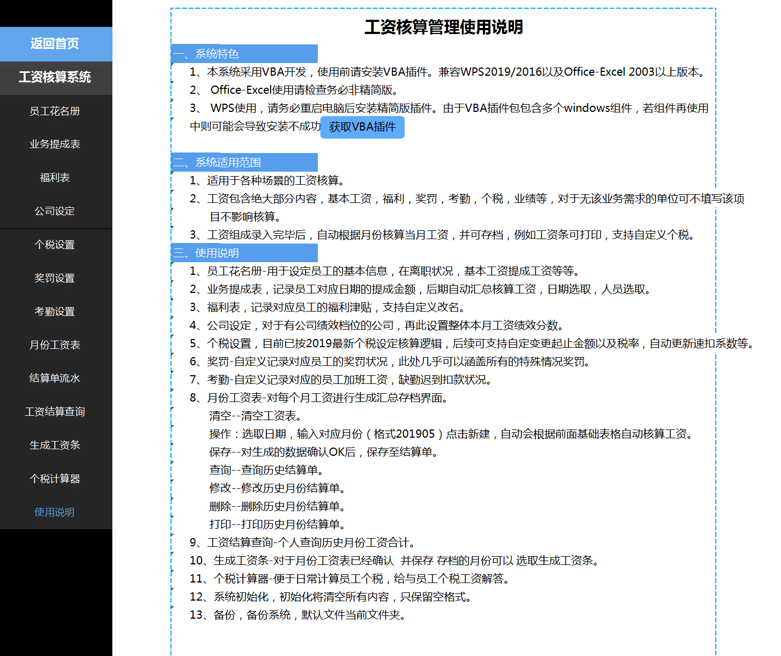This screenshot has width=781, height=656.
Task: Open the 奖罚设置 page
Action: [x=55, y=278]
